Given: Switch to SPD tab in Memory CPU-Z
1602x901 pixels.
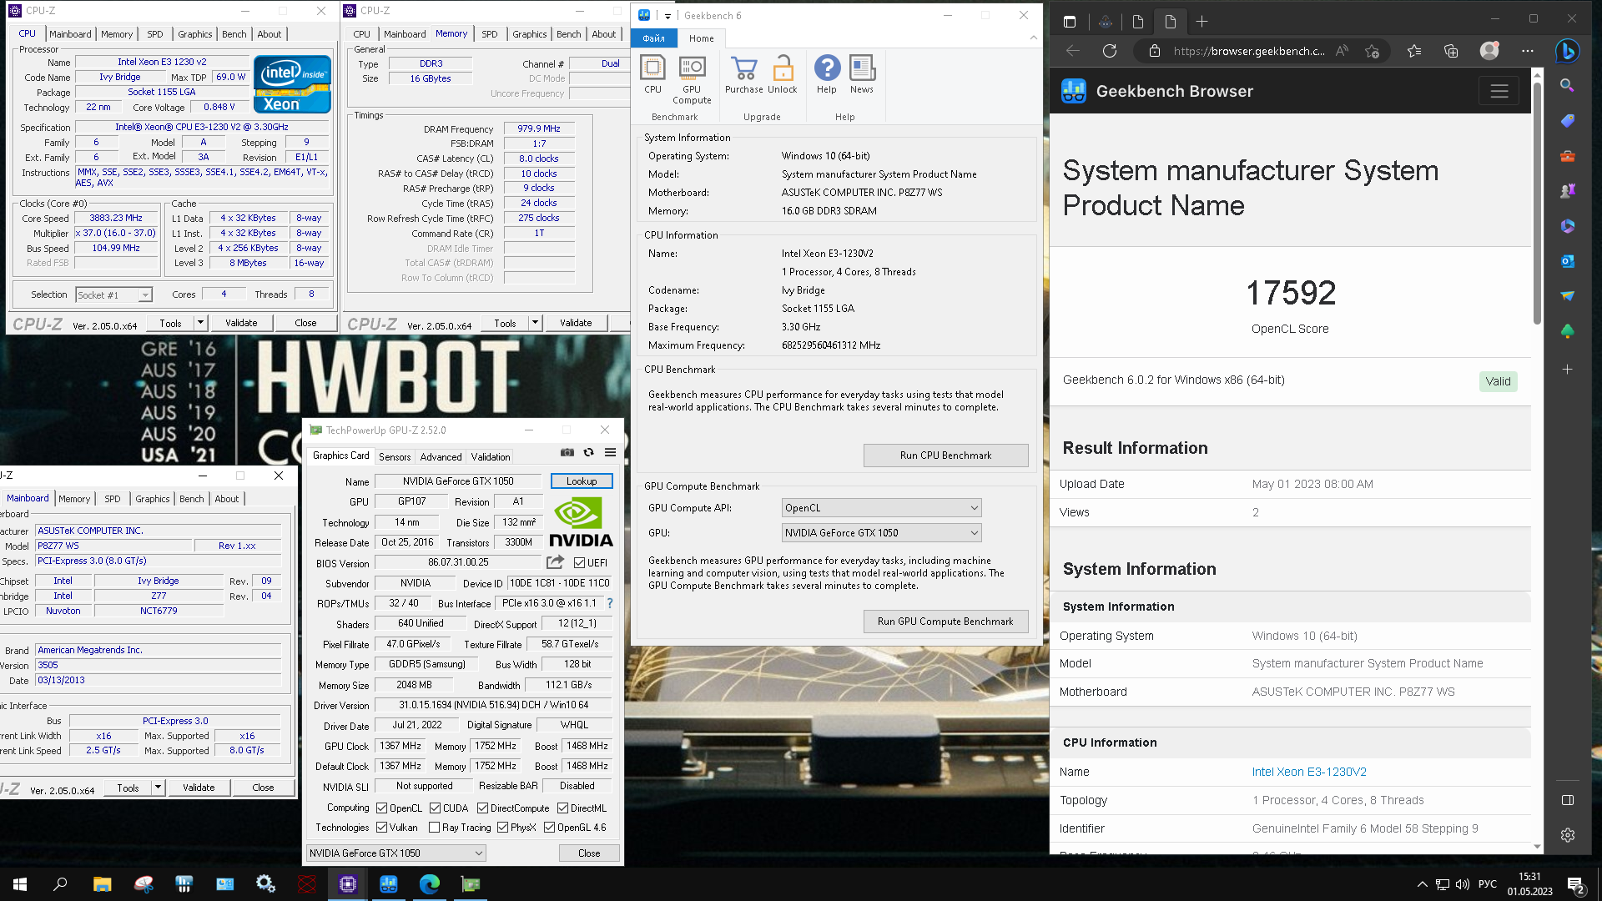Looking at the screenshot, I should [x=490, y=34].
